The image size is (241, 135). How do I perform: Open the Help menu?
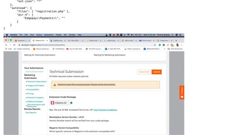[79, 35]
